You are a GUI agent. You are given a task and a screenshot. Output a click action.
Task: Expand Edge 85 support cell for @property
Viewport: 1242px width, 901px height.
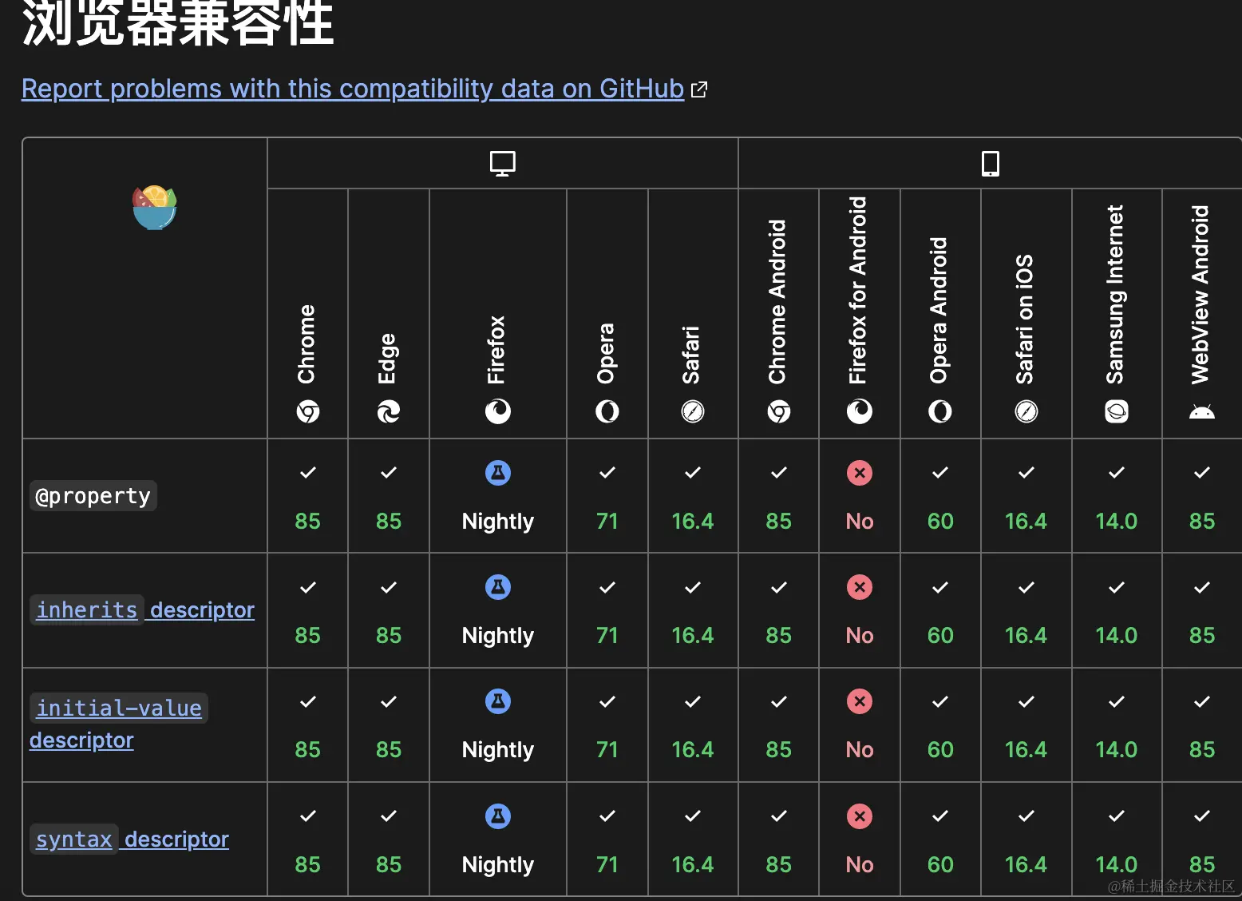[x=389, y=495]
